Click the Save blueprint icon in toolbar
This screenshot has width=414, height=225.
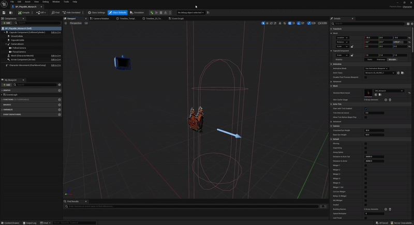tap(4, 12)
